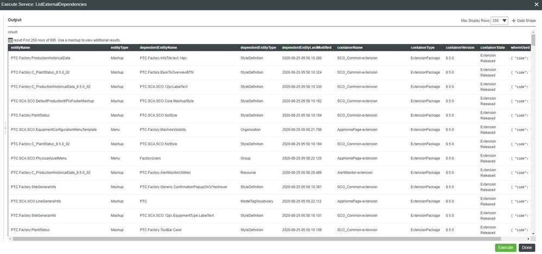Click timestamp 2020-08-25 05:58:21.706
The width and height of the screenshot is (542, 254).
(302, 130)
